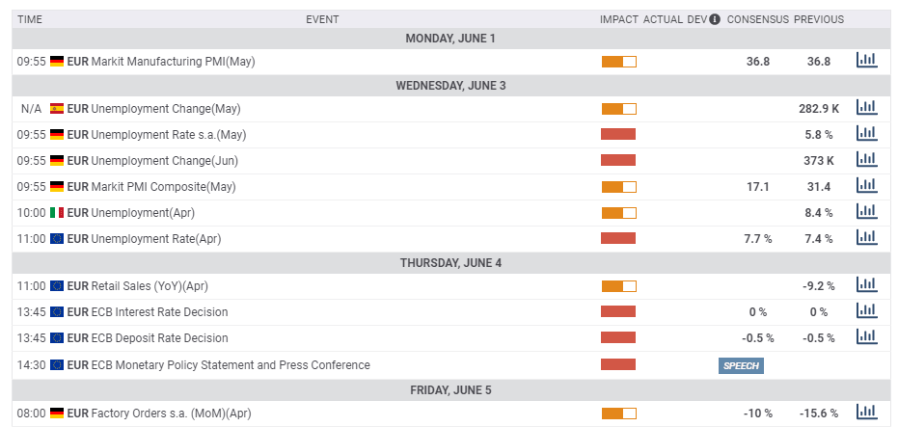Open chart icon for Spain Unemployment Change
Screen dimensions: 898x427
click(x=866, y=108)
